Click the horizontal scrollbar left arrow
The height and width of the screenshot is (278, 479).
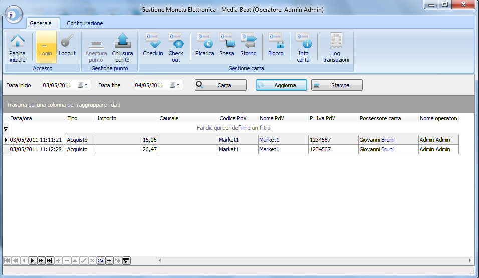tap(159, 260)
